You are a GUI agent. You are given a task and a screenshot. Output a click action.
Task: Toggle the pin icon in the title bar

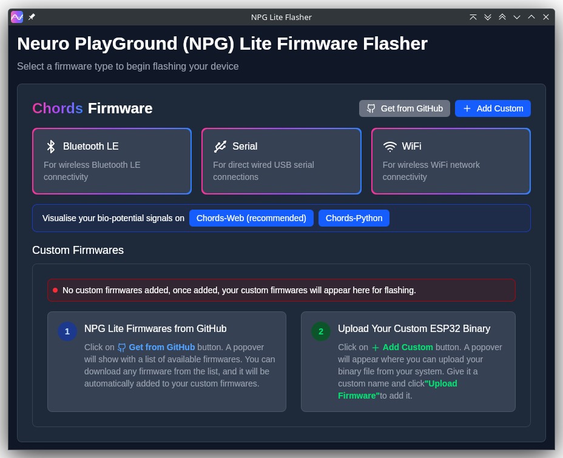32,17
